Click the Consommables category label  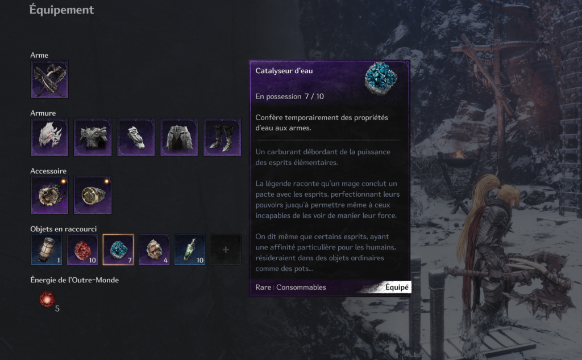[301, 287]
